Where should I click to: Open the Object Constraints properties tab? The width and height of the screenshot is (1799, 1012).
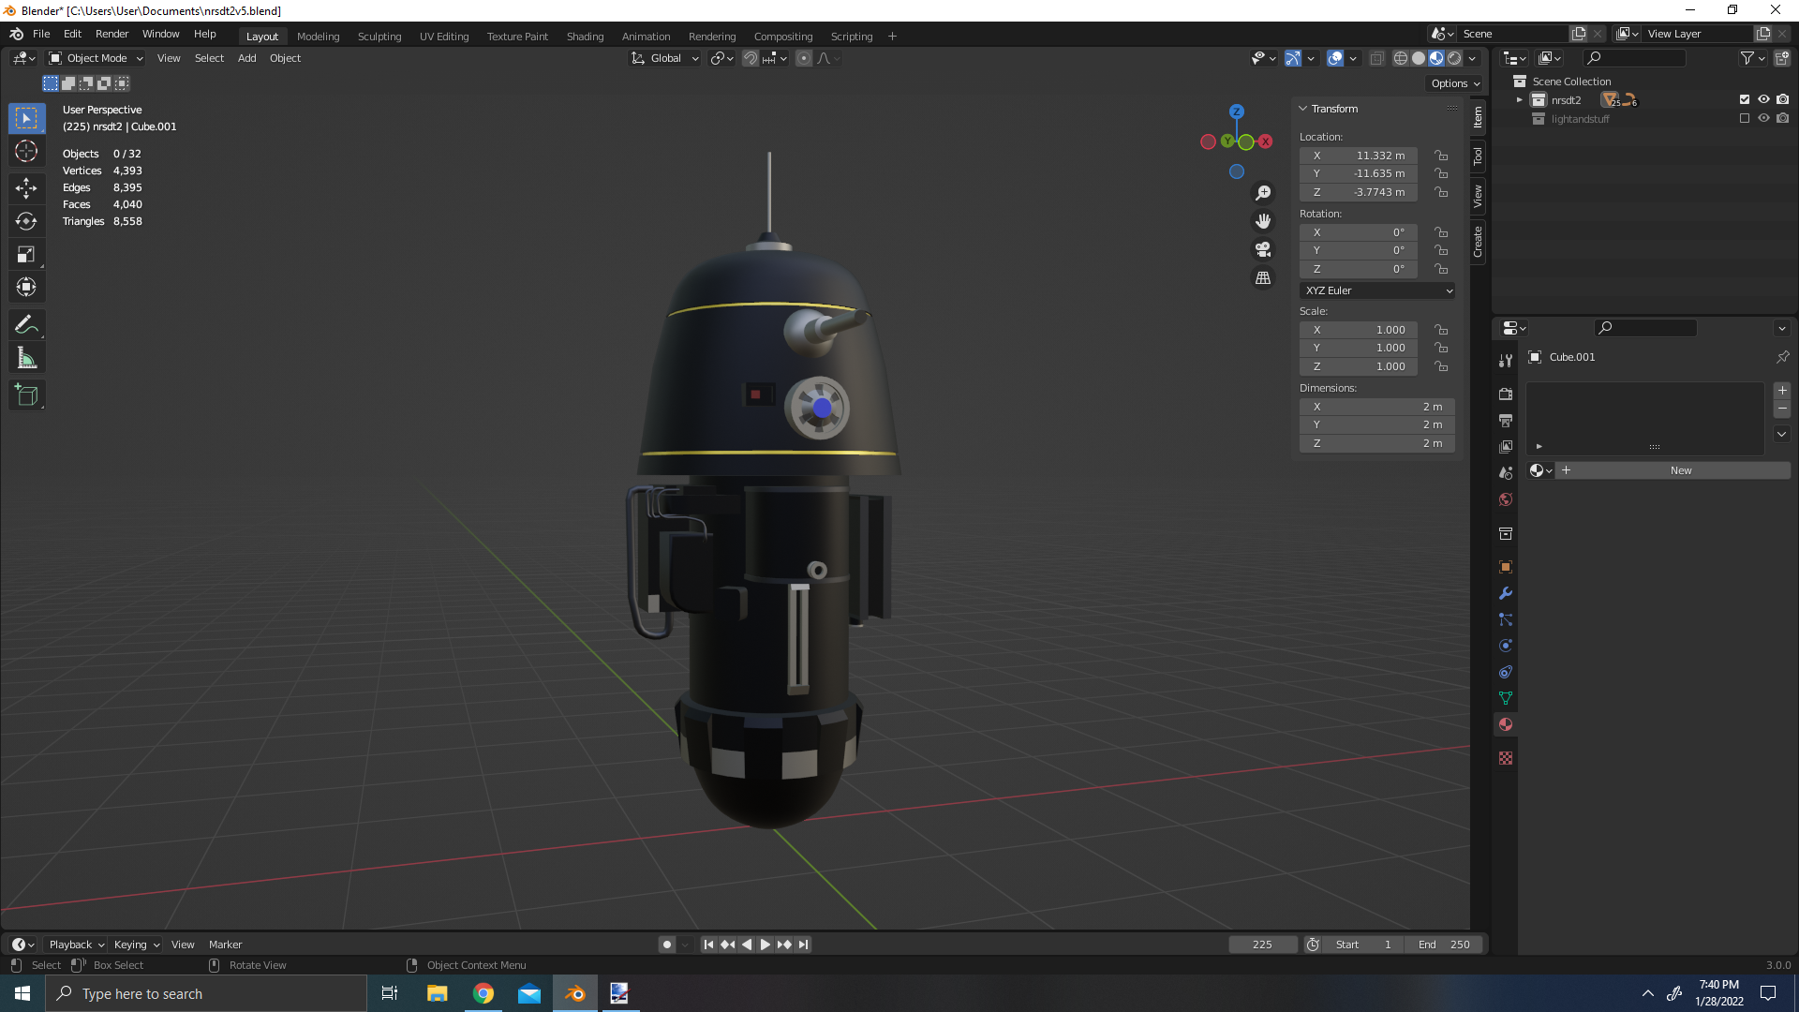click(1506, 672)
